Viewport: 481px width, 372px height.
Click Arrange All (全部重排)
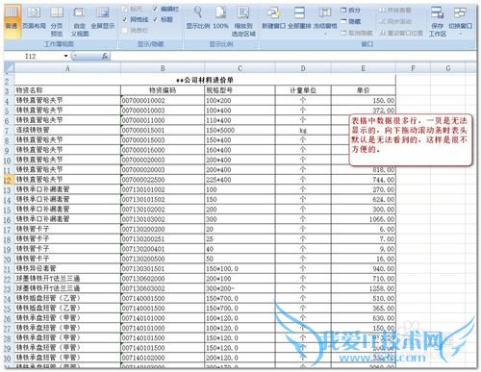click(x=299, y=17)
